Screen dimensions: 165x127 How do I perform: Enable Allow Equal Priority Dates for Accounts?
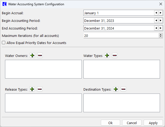(x=4, y=43)
